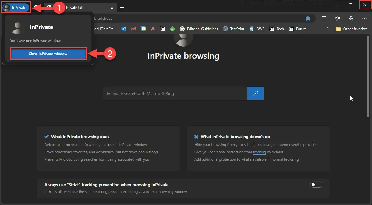Open Browser Essentials heart icon
This screenshot has height=205, width=372.
[351, 18]
